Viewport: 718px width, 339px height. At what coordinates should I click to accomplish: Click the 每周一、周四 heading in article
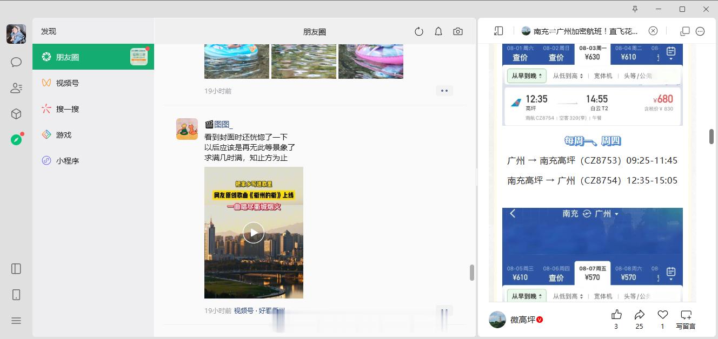pos(593,141)
